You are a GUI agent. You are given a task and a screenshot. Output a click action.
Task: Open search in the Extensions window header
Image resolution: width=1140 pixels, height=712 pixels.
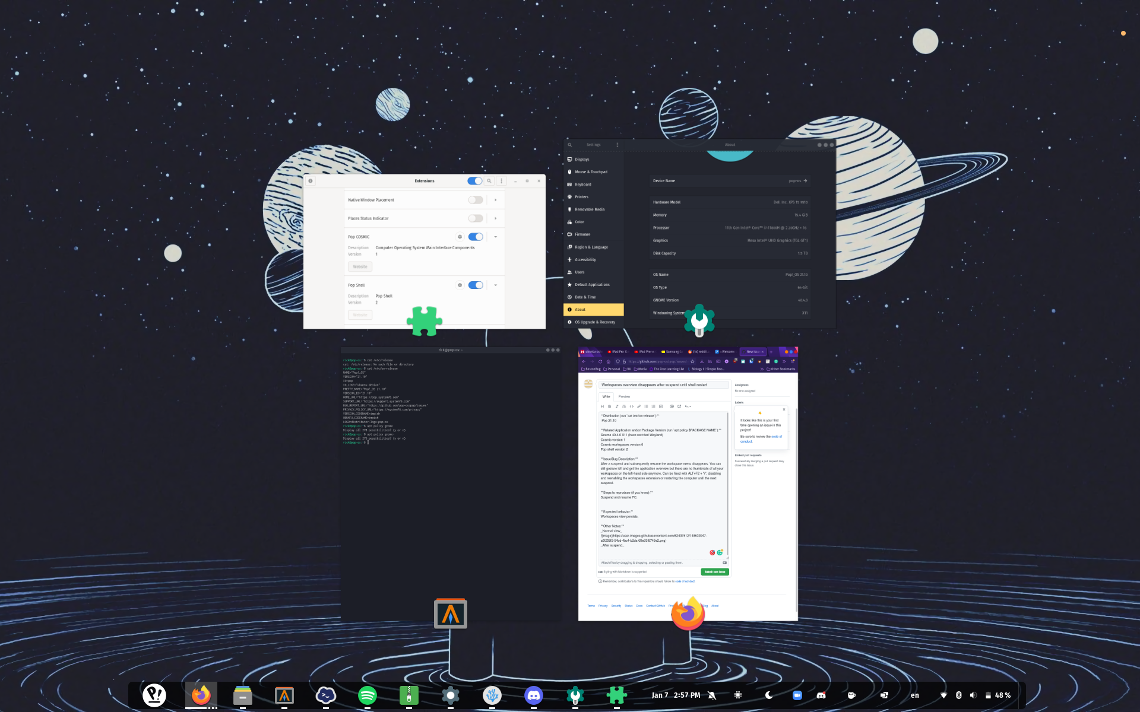click(x=489, y=180)
